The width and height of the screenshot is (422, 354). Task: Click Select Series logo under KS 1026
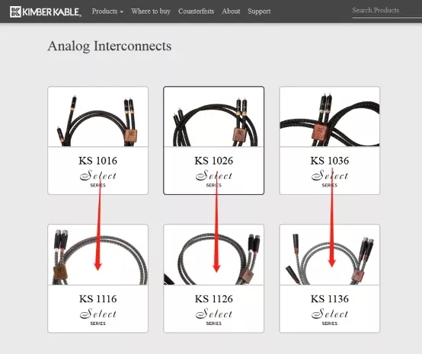(214, 178)
